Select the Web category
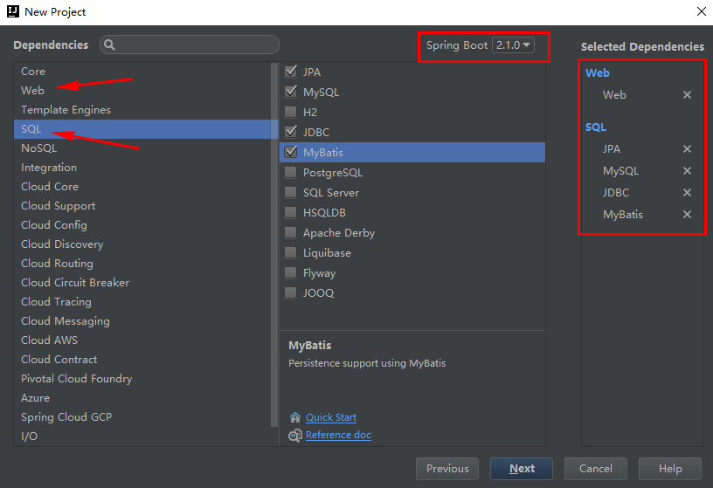This screenshot has width=713, height=488. [142, 91]
